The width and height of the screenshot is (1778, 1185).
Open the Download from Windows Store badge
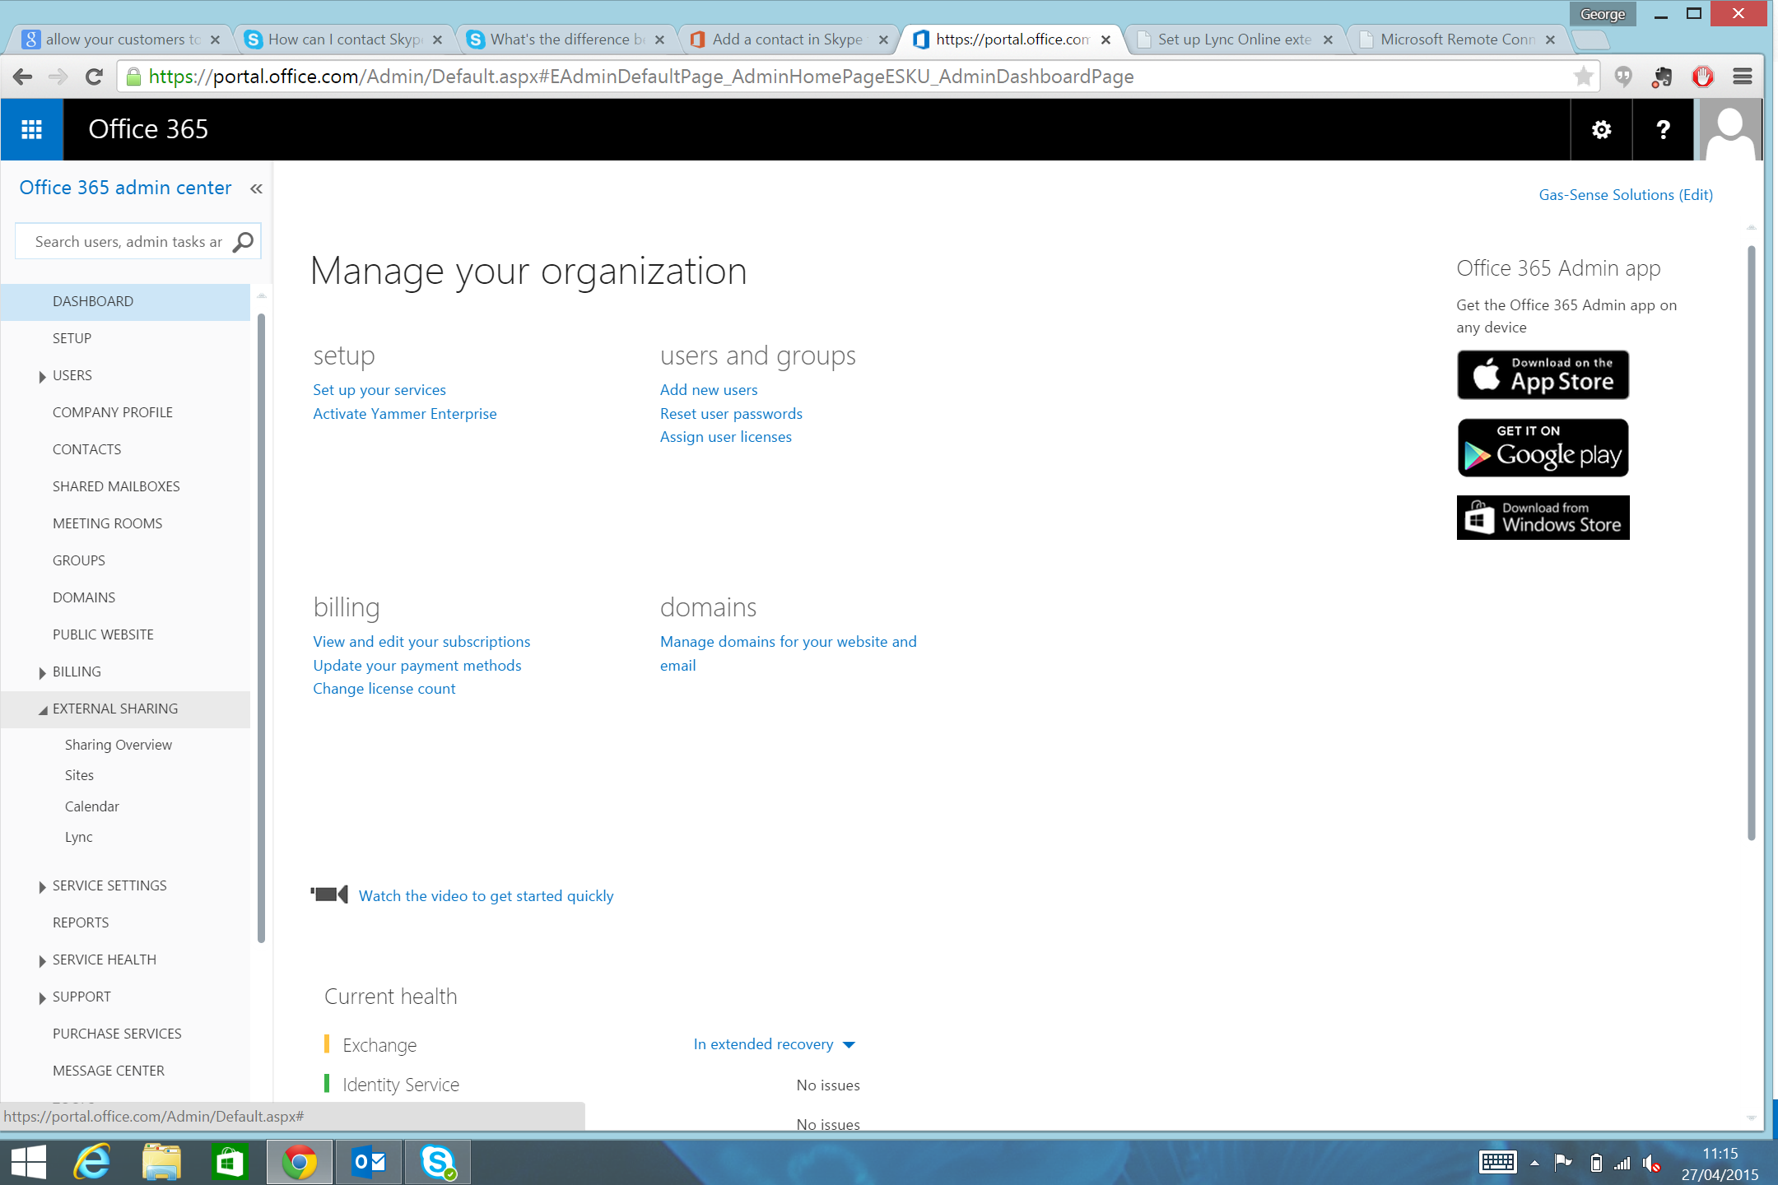(1543, 518)
